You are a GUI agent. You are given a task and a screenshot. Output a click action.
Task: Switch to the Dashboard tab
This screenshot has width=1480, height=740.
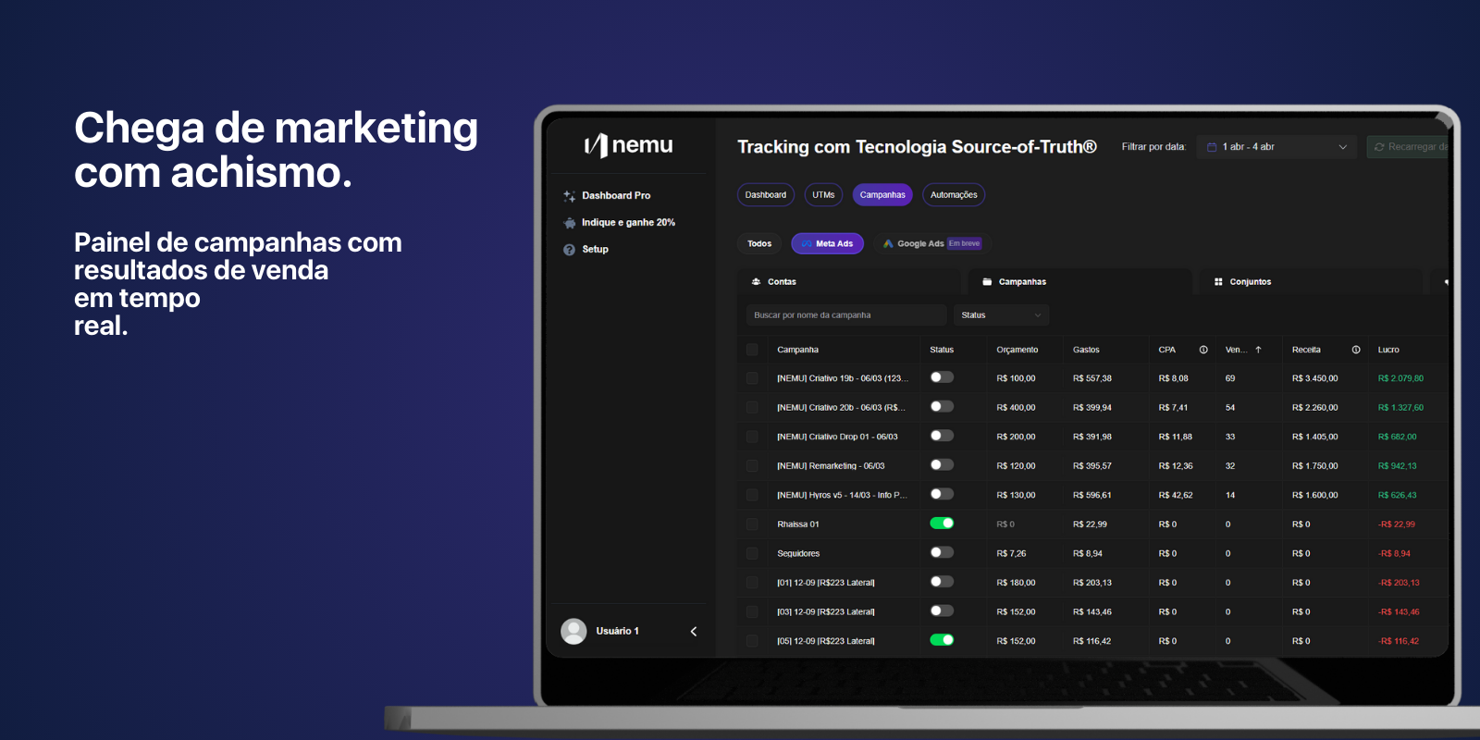pos(766,195)
